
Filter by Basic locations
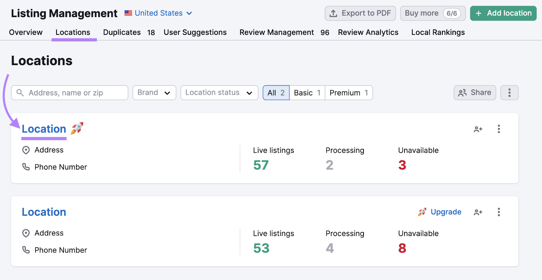point(307,93)
